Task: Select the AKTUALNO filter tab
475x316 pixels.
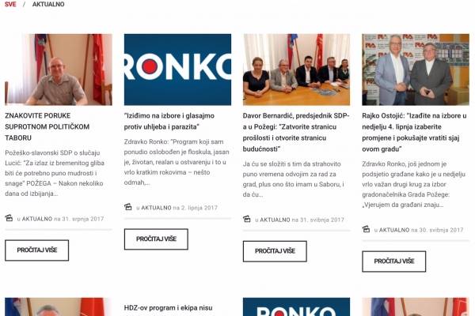Action: coord(48,4)
